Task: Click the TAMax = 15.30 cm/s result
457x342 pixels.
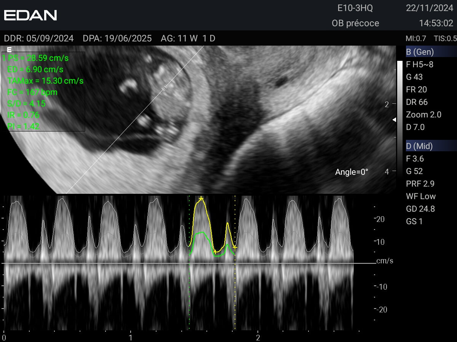Action: 45,81
